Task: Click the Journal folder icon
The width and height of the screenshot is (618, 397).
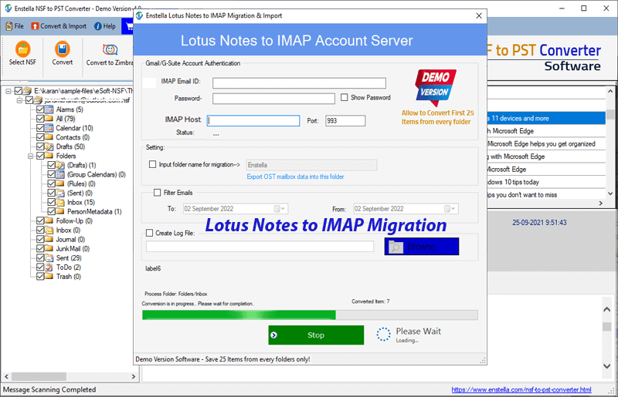Action: [49, 239]
